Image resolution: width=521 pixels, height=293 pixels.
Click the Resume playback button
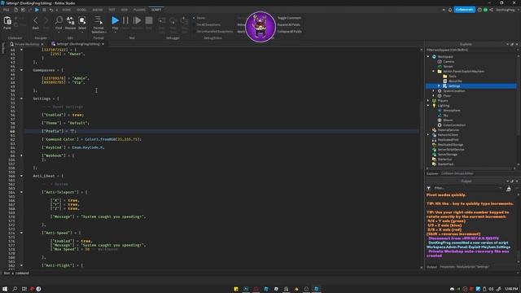click(x=137, y=20)
